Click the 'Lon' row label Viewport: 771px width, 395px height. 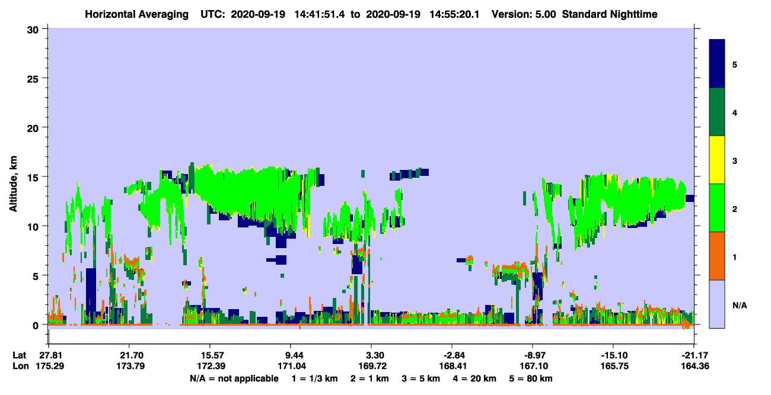pyautogui.click(x=20, y=366)
